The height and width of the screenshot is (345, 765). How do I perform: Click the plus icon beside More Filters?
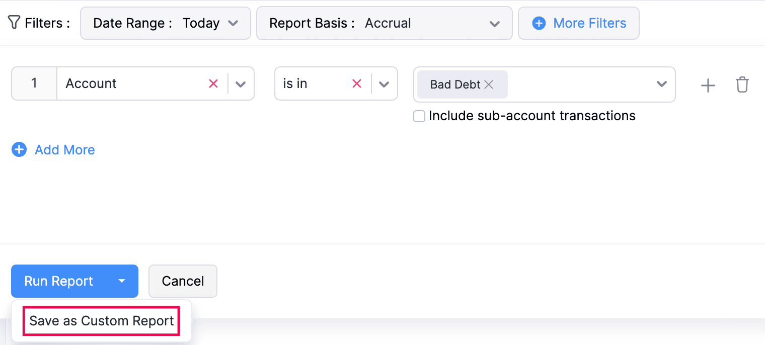coord(540,23)
